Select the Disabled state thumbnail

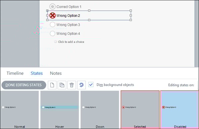[179, 109]
